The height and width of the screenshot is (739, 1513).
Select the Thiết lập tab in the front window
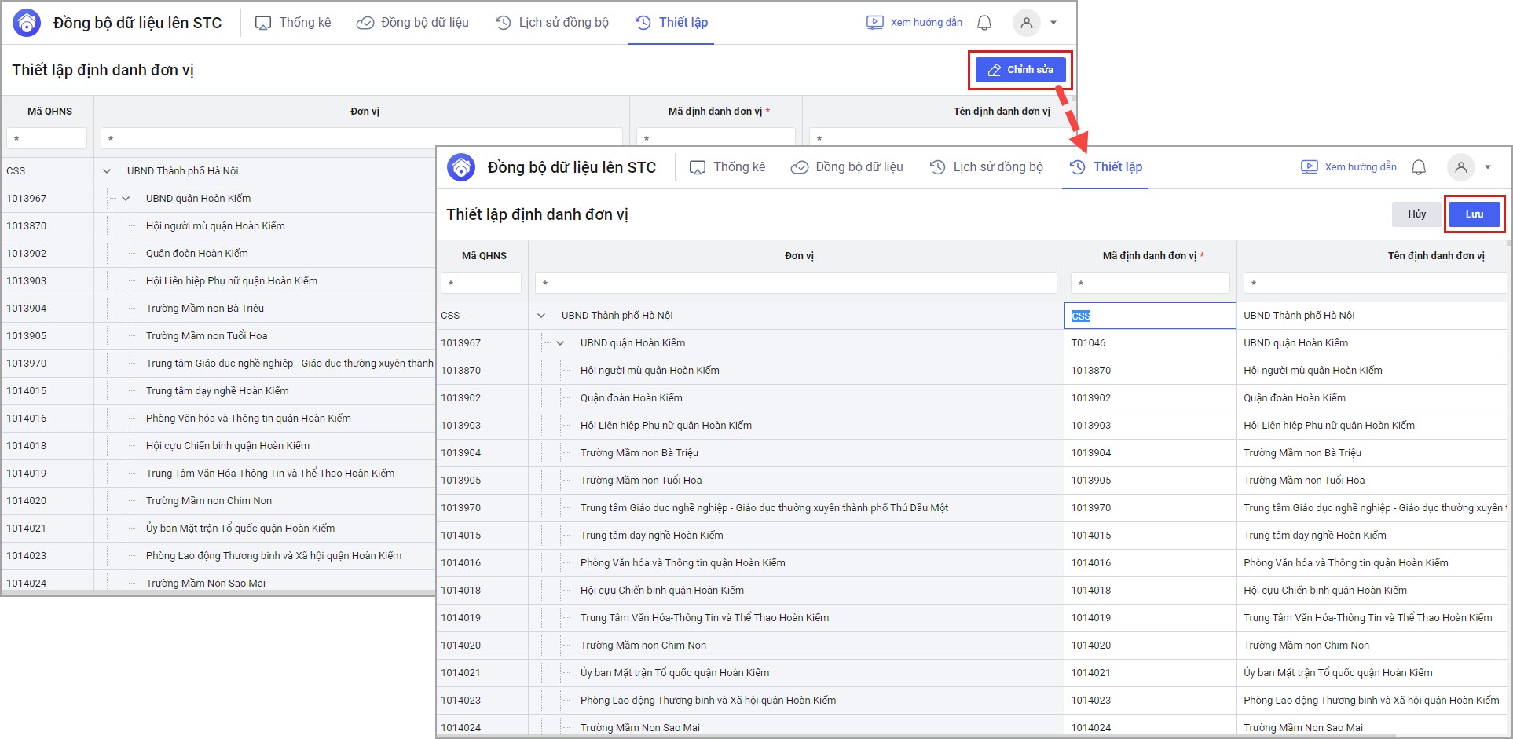(x=1105, y=167)
